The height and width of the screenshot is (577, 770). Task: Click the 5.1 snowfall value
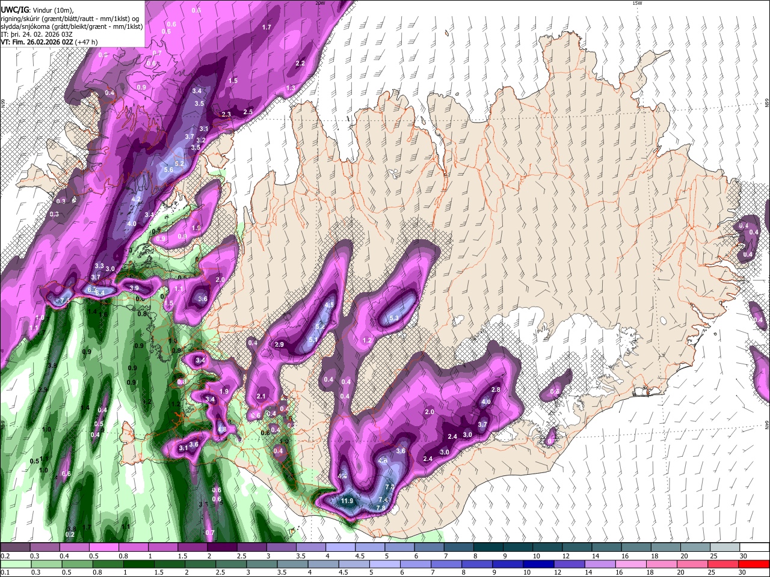(x=313, y=340)
